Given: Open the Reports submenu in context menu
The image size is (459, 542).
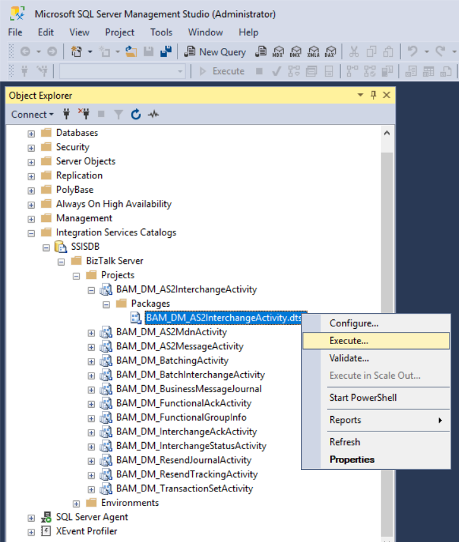Looking at the screenshot, I should [376, 420].
